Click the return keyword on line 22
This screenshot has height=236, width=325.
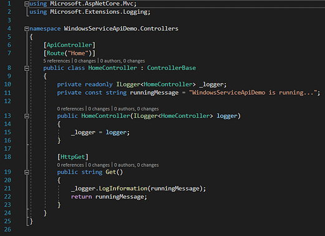tap(81, 197)
